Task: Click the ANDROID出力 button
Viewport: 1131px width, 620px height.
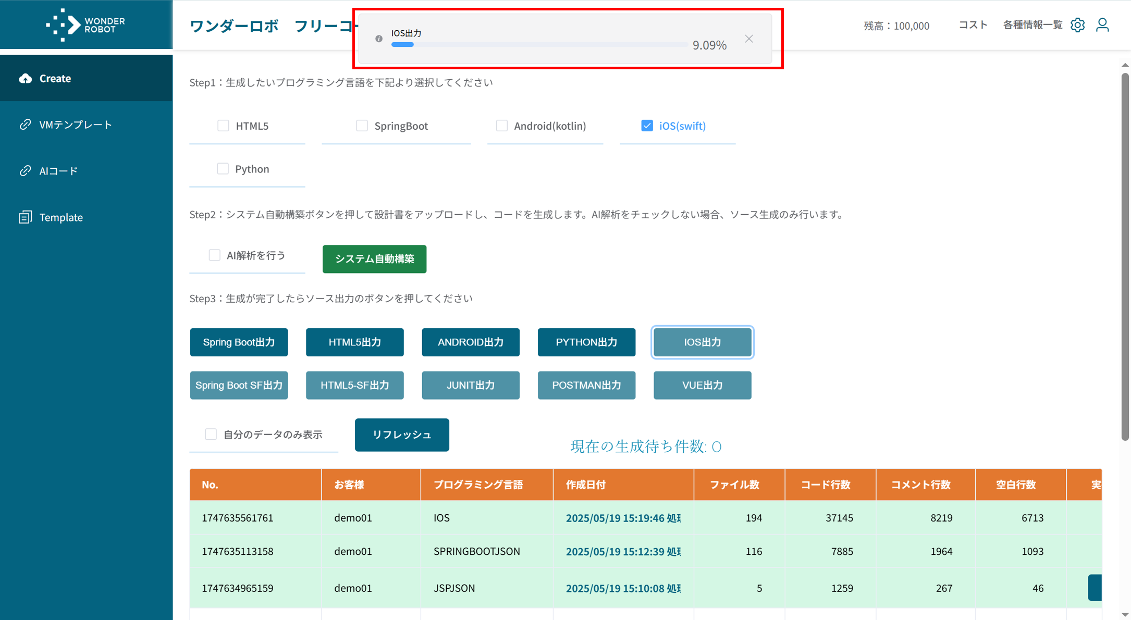Action: [471, 342]
